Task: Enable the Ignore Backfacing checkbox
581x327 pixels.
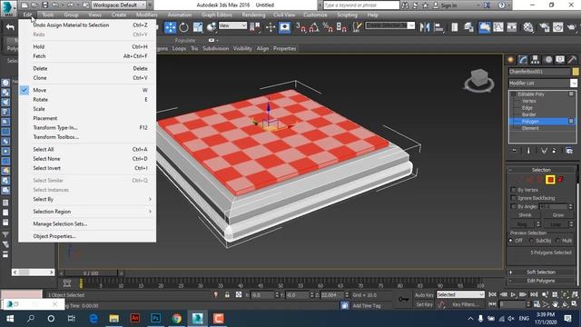Action: coord(513,198)
